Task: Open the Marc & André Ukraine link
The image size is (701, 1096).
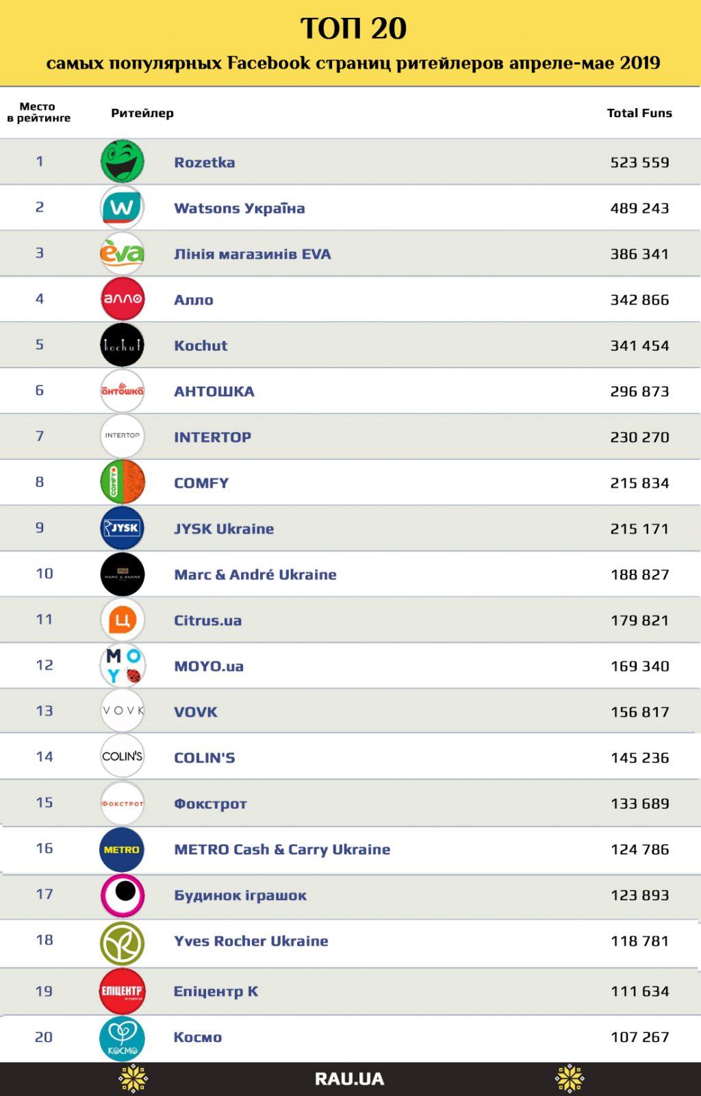Action: tap(255, 574)
